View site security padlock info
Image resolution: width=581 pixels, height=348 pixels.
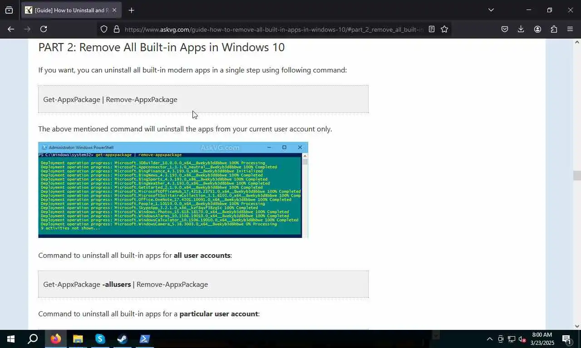[x=117, y=29]
